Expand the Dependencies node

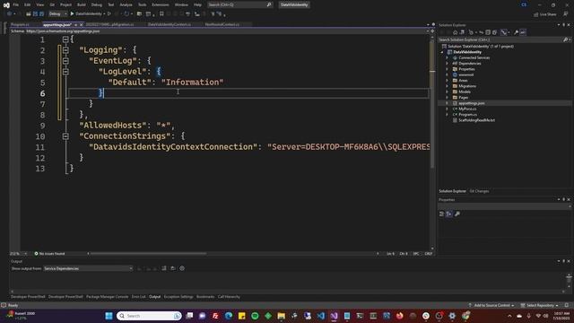(447, 64)
